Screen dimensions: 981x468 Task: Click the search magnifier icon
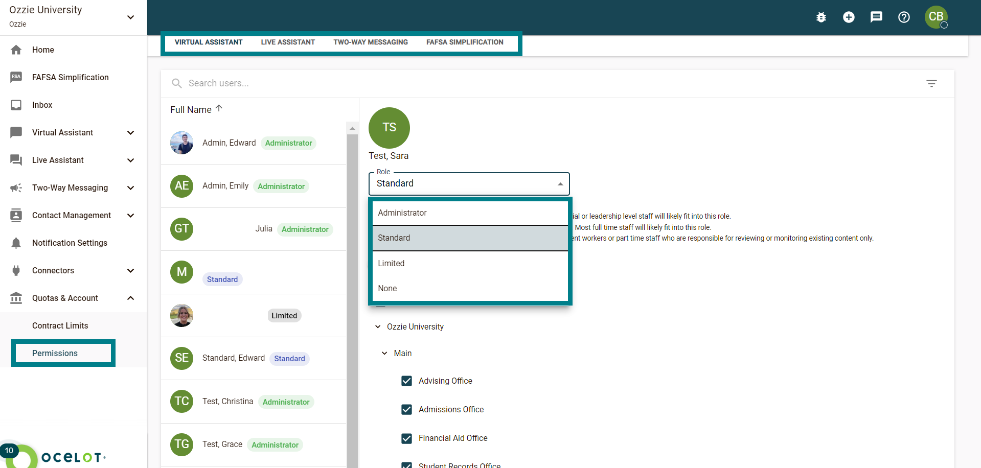point(177,83)
